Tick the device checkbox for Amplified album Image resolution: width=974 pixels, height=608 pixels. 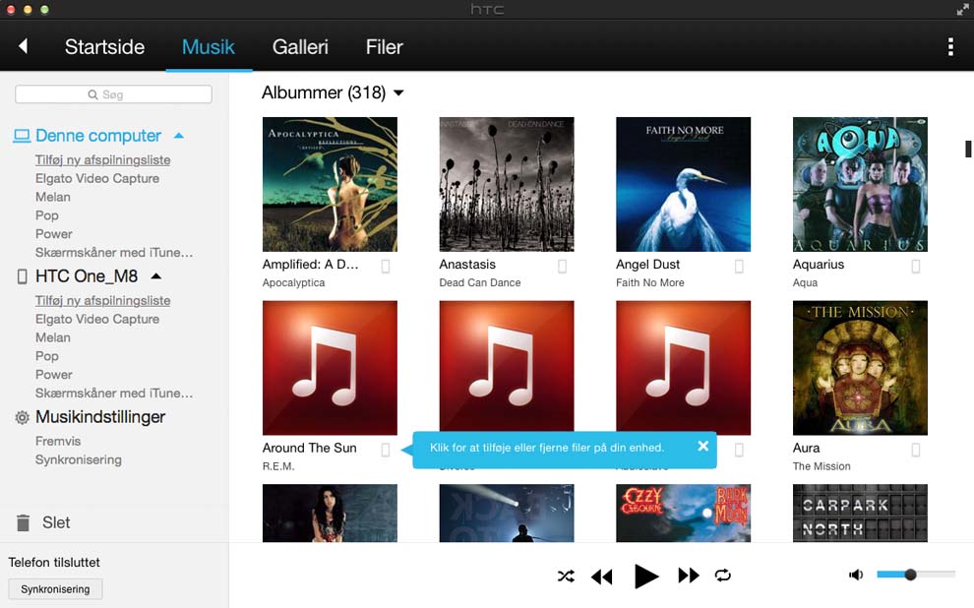386,267
